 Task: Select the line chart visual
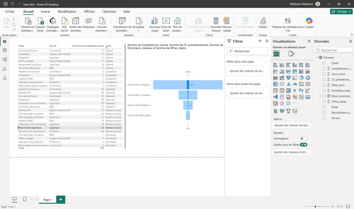[276, 71]
